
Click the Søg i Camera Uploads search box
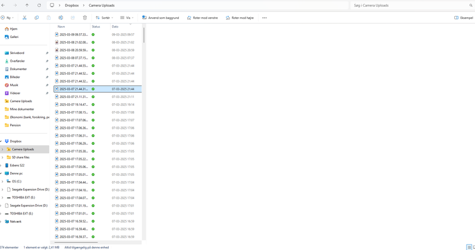[410, 5]
